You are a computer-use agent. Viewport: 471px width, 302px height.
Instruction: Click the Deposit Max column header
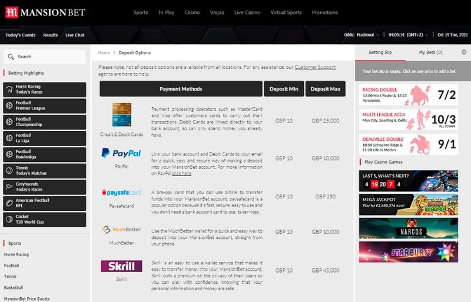pos(326,89)
